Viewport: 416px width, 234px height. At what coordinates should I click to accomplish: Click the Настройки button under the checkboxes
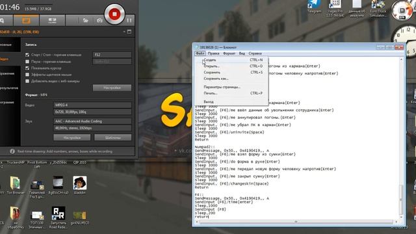112,88
